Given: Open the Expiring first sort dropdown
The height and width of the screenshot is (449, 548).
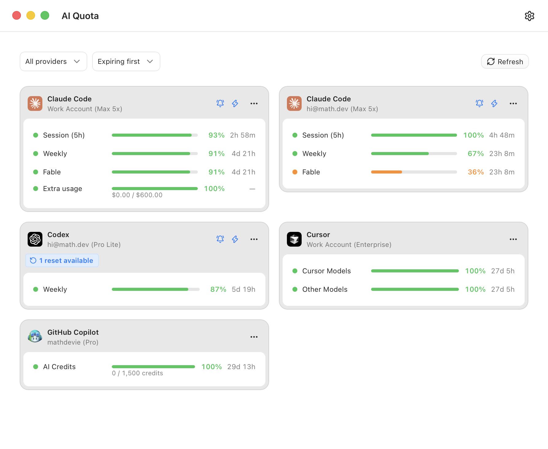Looking at the screenshot, I should [126, 61].
